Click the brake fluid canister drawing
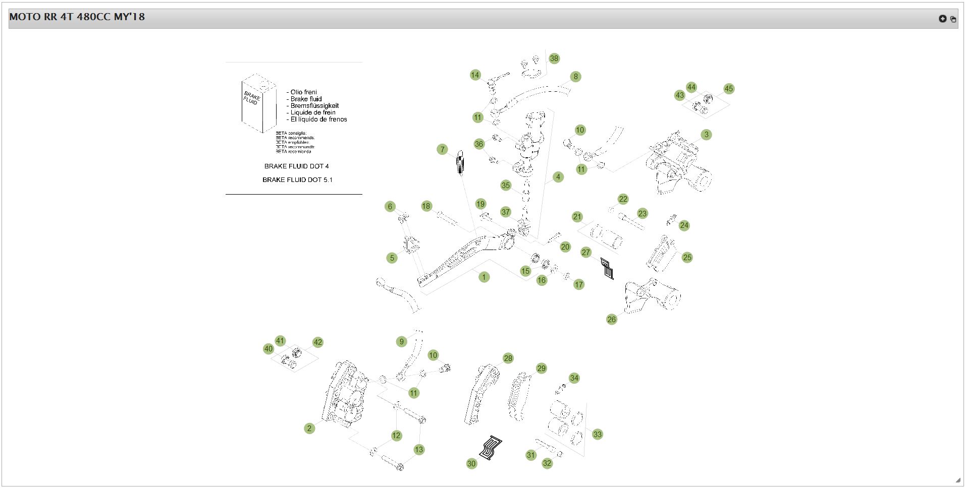965x488 pixels. (258, 103)
